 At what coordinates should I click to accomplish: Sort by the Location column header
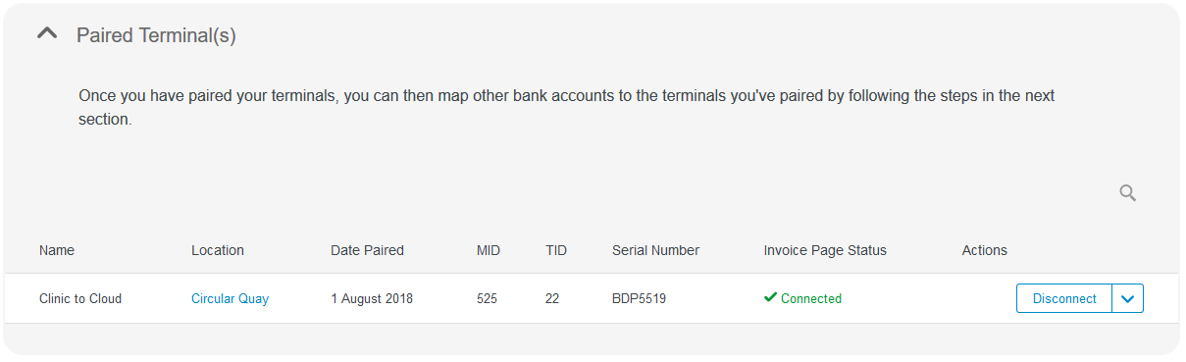218,250
